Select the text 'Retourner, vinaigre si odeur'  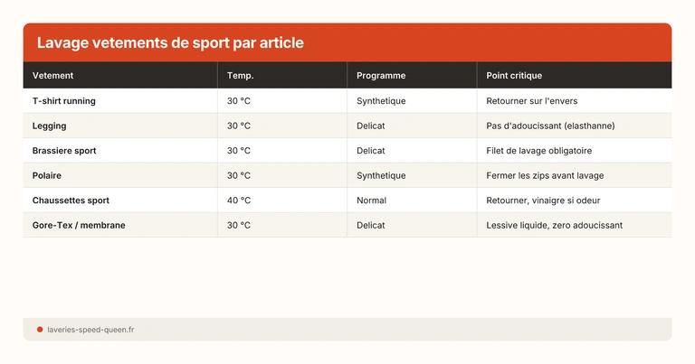tap(543, 200)
